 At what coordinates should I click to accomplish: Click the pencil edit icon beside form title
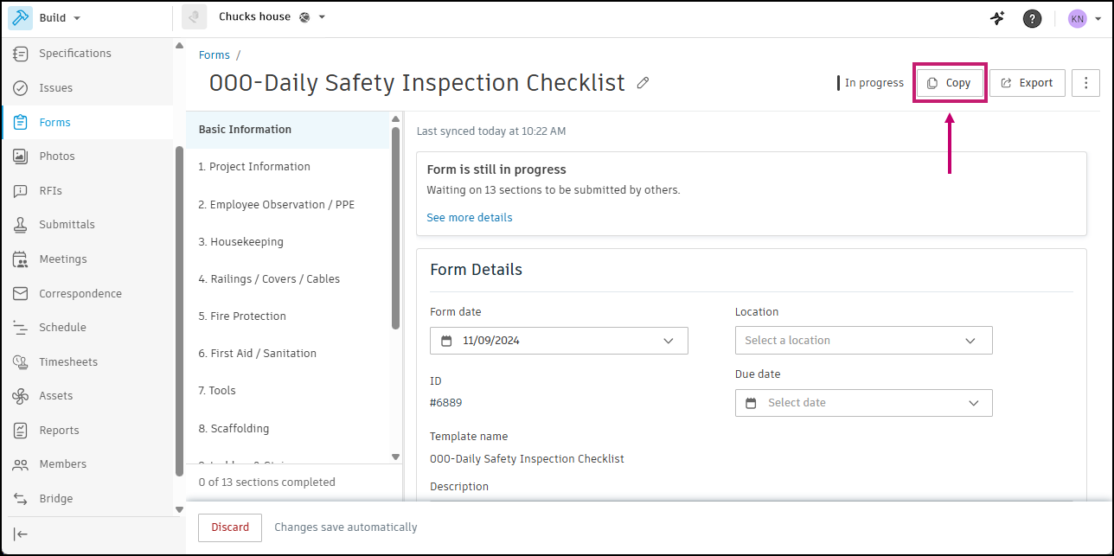coord(643,83)
